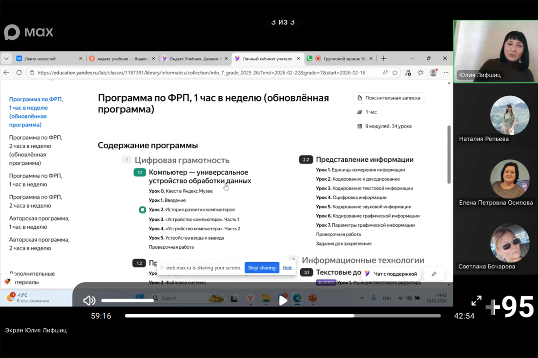Select Авторская программа, 1 час в неделю
This screenshot has height=358, width=538.
click(39, 223)
